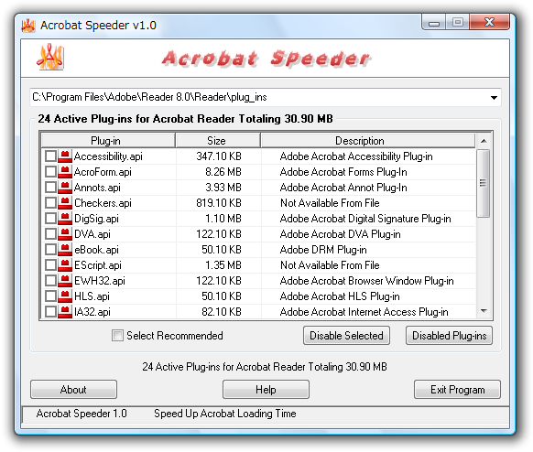Click 'Speed Up Acrobat Loading Time' status text
This screenshot has height=452, width=533.
click(x=225, y=414)
